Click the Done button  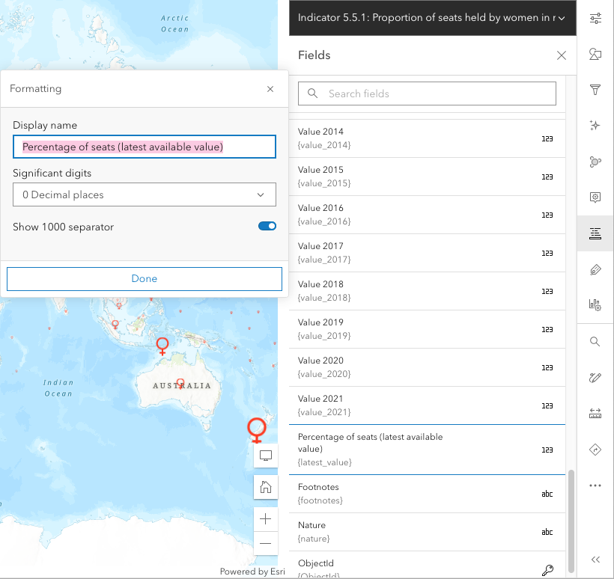[145, 278]
